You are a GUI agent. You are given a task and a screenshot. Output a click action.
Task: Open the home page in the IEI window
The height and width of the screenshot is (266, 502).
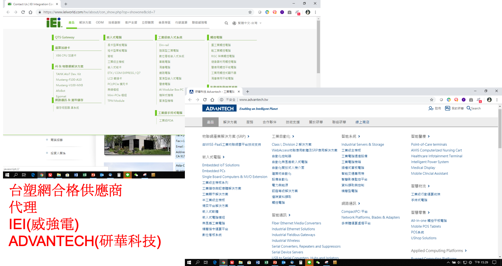pos(30,12)
